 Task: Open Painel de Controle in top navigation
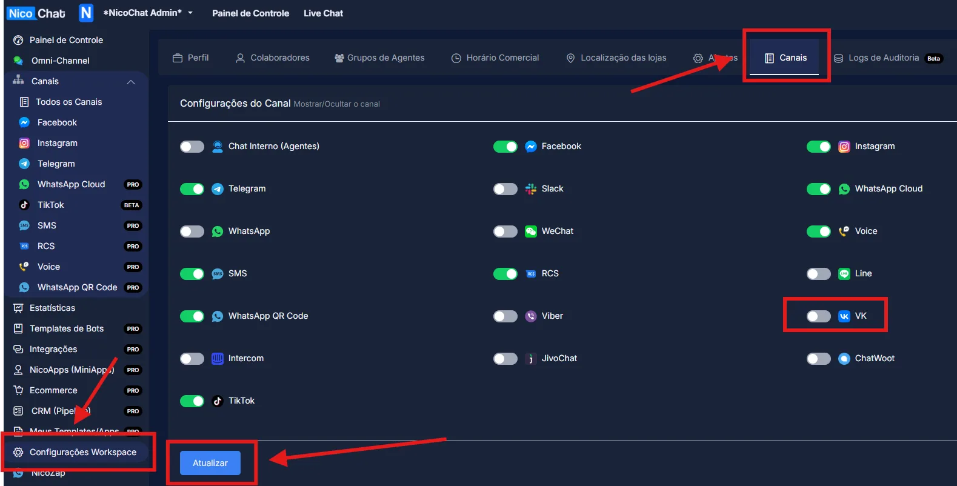[250, 13]
